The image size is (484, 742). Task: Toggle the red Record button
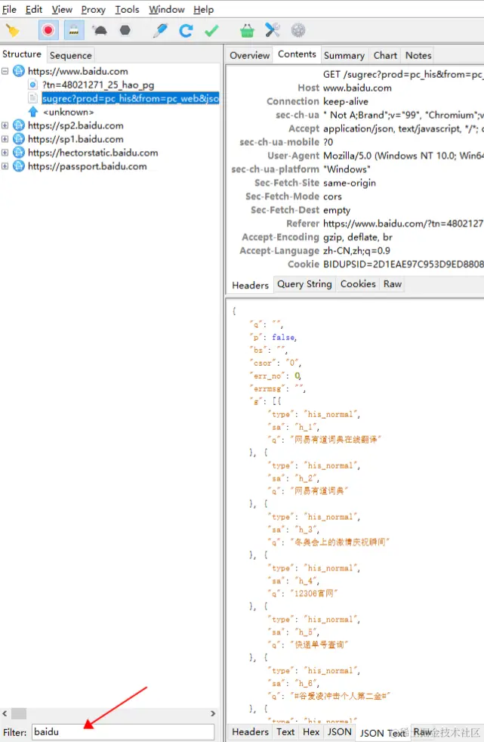48,31
